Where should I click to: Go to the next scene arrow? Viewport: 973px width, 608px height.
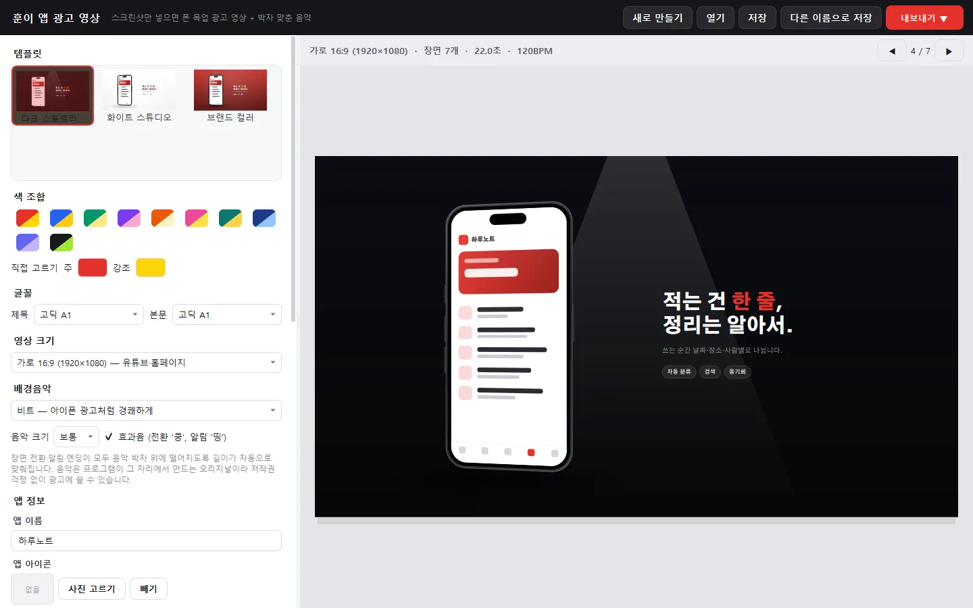(x=949, y=51)
